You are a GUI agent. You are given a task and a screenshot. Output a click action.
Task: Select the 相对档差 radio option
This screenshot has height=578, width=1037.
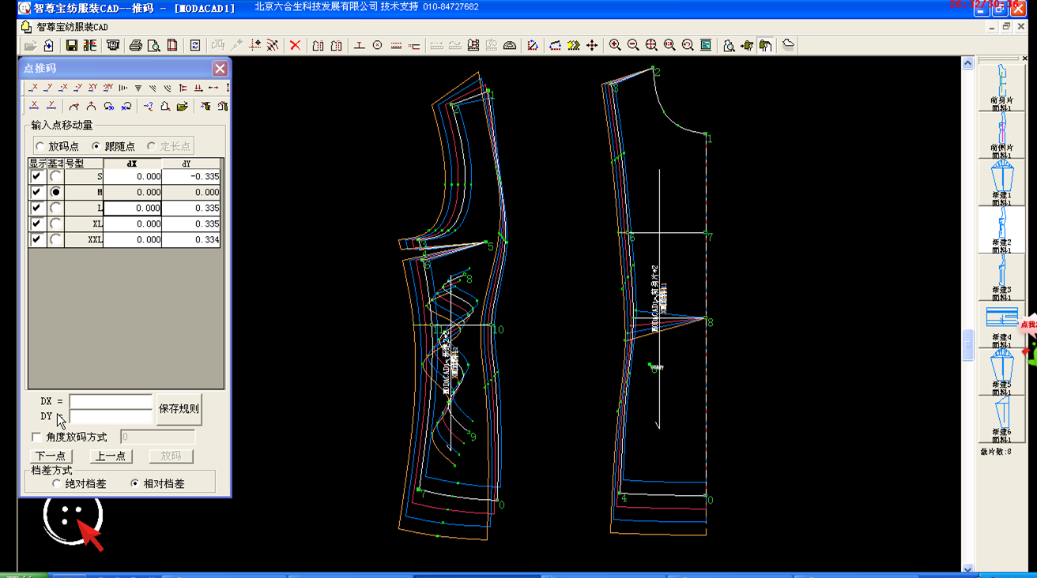coord(134,483)
